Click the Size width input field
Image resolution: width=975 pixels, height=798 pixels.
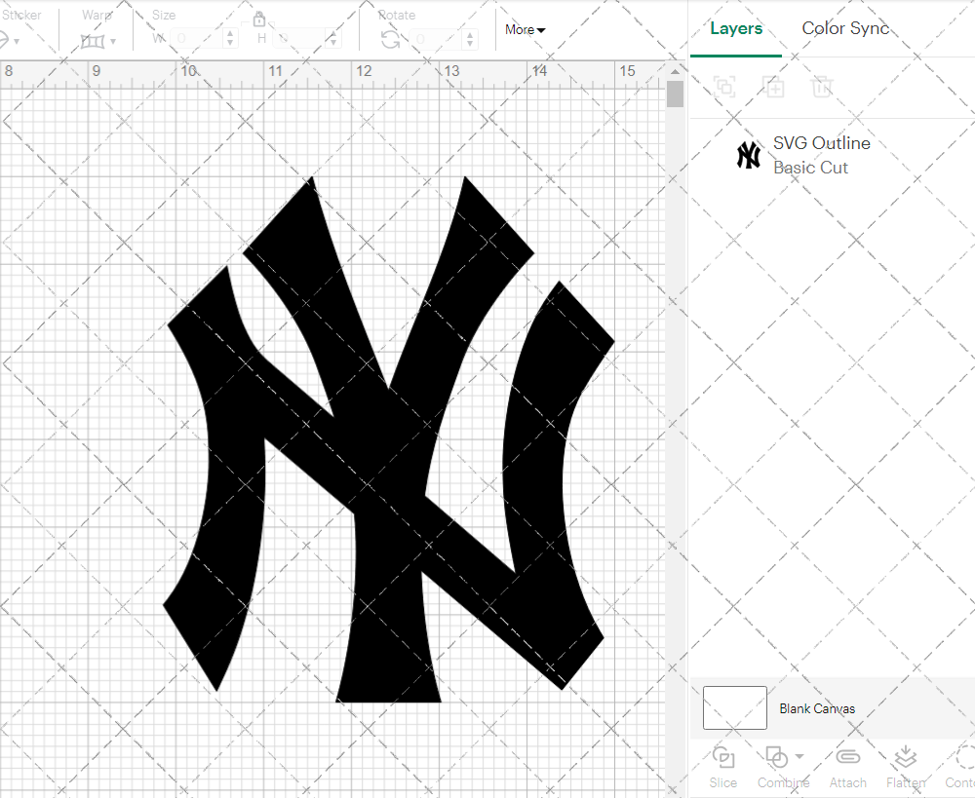click(x=197, y=39)
